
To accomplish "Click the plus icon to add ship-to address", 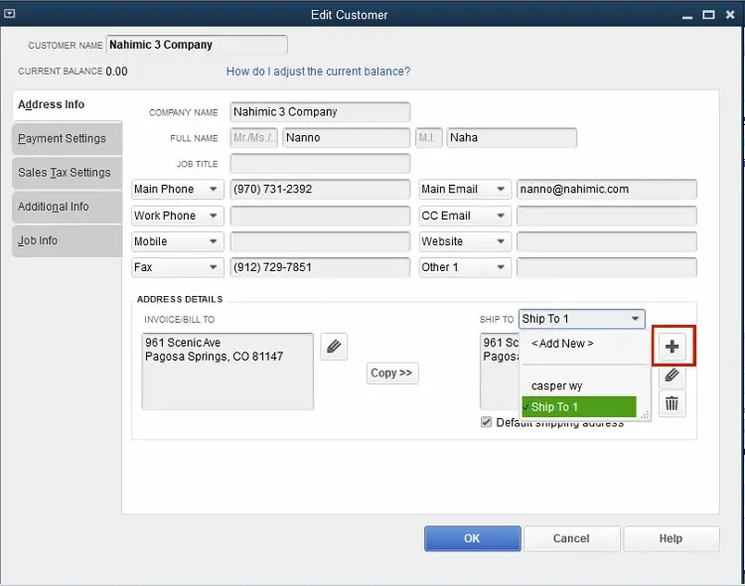I will click(x=671, y=347).
